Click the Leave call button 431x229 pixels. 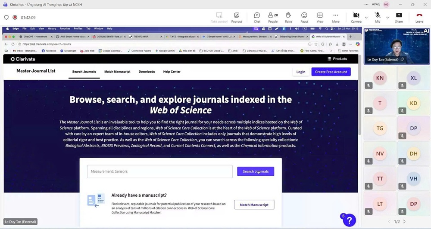(419, 17)
